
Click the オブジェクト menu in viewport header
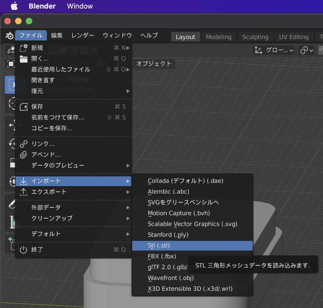pos(154,64)
